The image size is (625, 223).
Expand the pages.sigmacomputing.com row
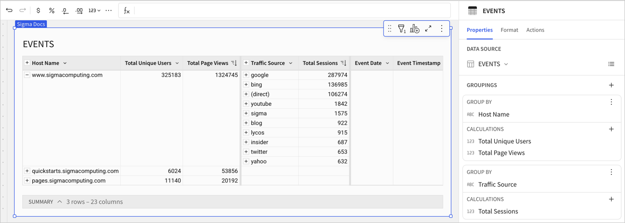pyautogui.click(x=27, y=181)
